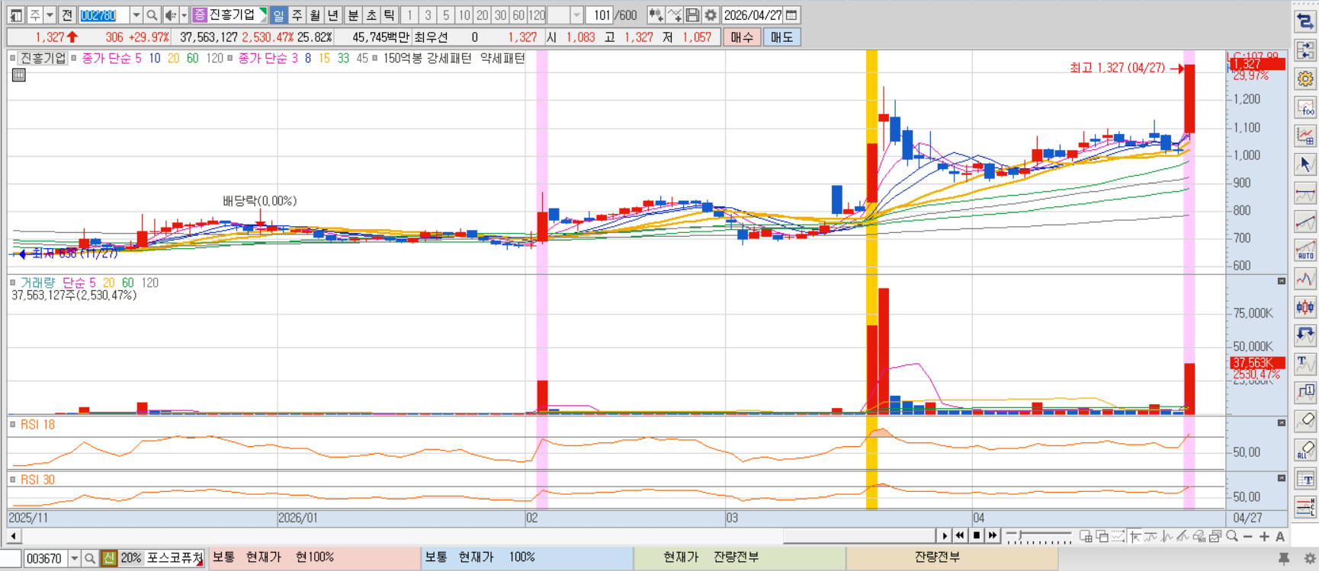The height and width of the screenshot is (571, 1319).
Task: Select the erase ALL tool
Action: pyautogui.click(x=1305, y=450)
